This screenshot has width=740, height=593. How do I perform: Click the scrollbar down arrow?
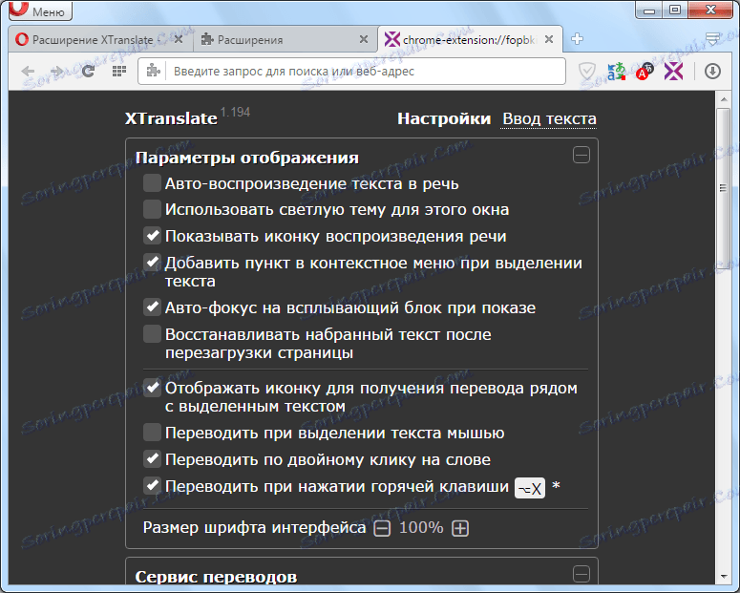pyautogui.click(x=723, y=577)
